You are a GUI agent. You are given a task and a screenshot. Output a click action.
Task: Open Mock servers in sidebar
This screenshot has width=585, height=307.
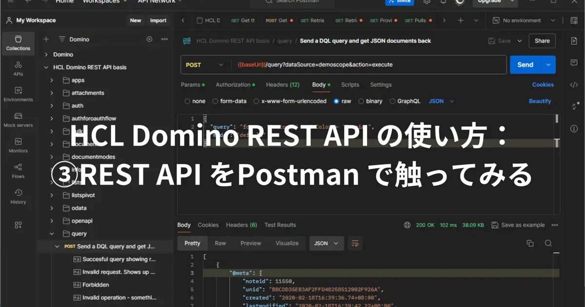[18, 120]
